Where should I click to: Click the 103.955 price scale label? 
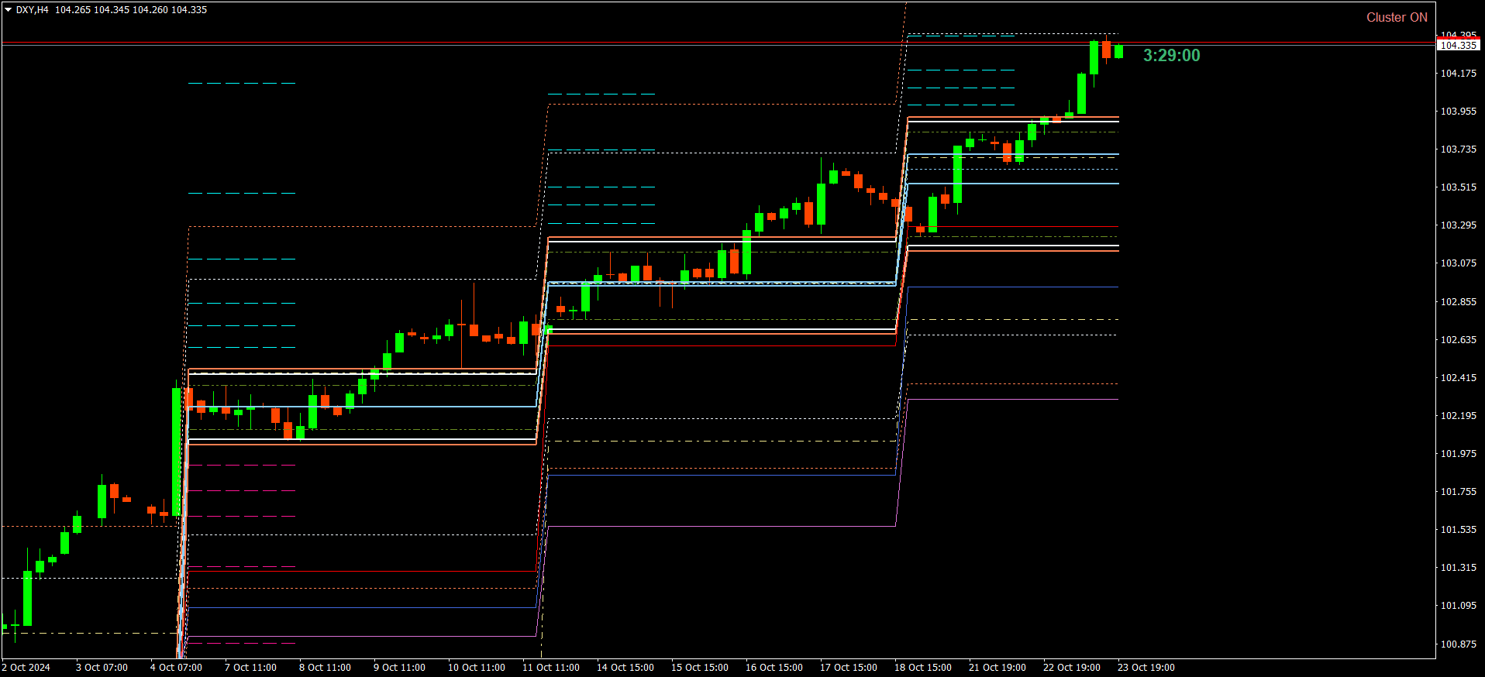[x=1458, y=112]
